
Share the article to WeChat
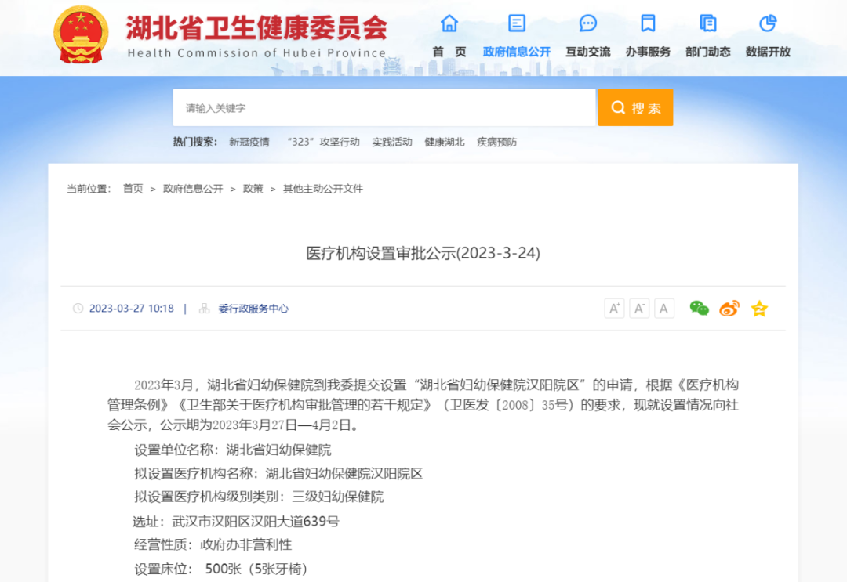(699, 309)
